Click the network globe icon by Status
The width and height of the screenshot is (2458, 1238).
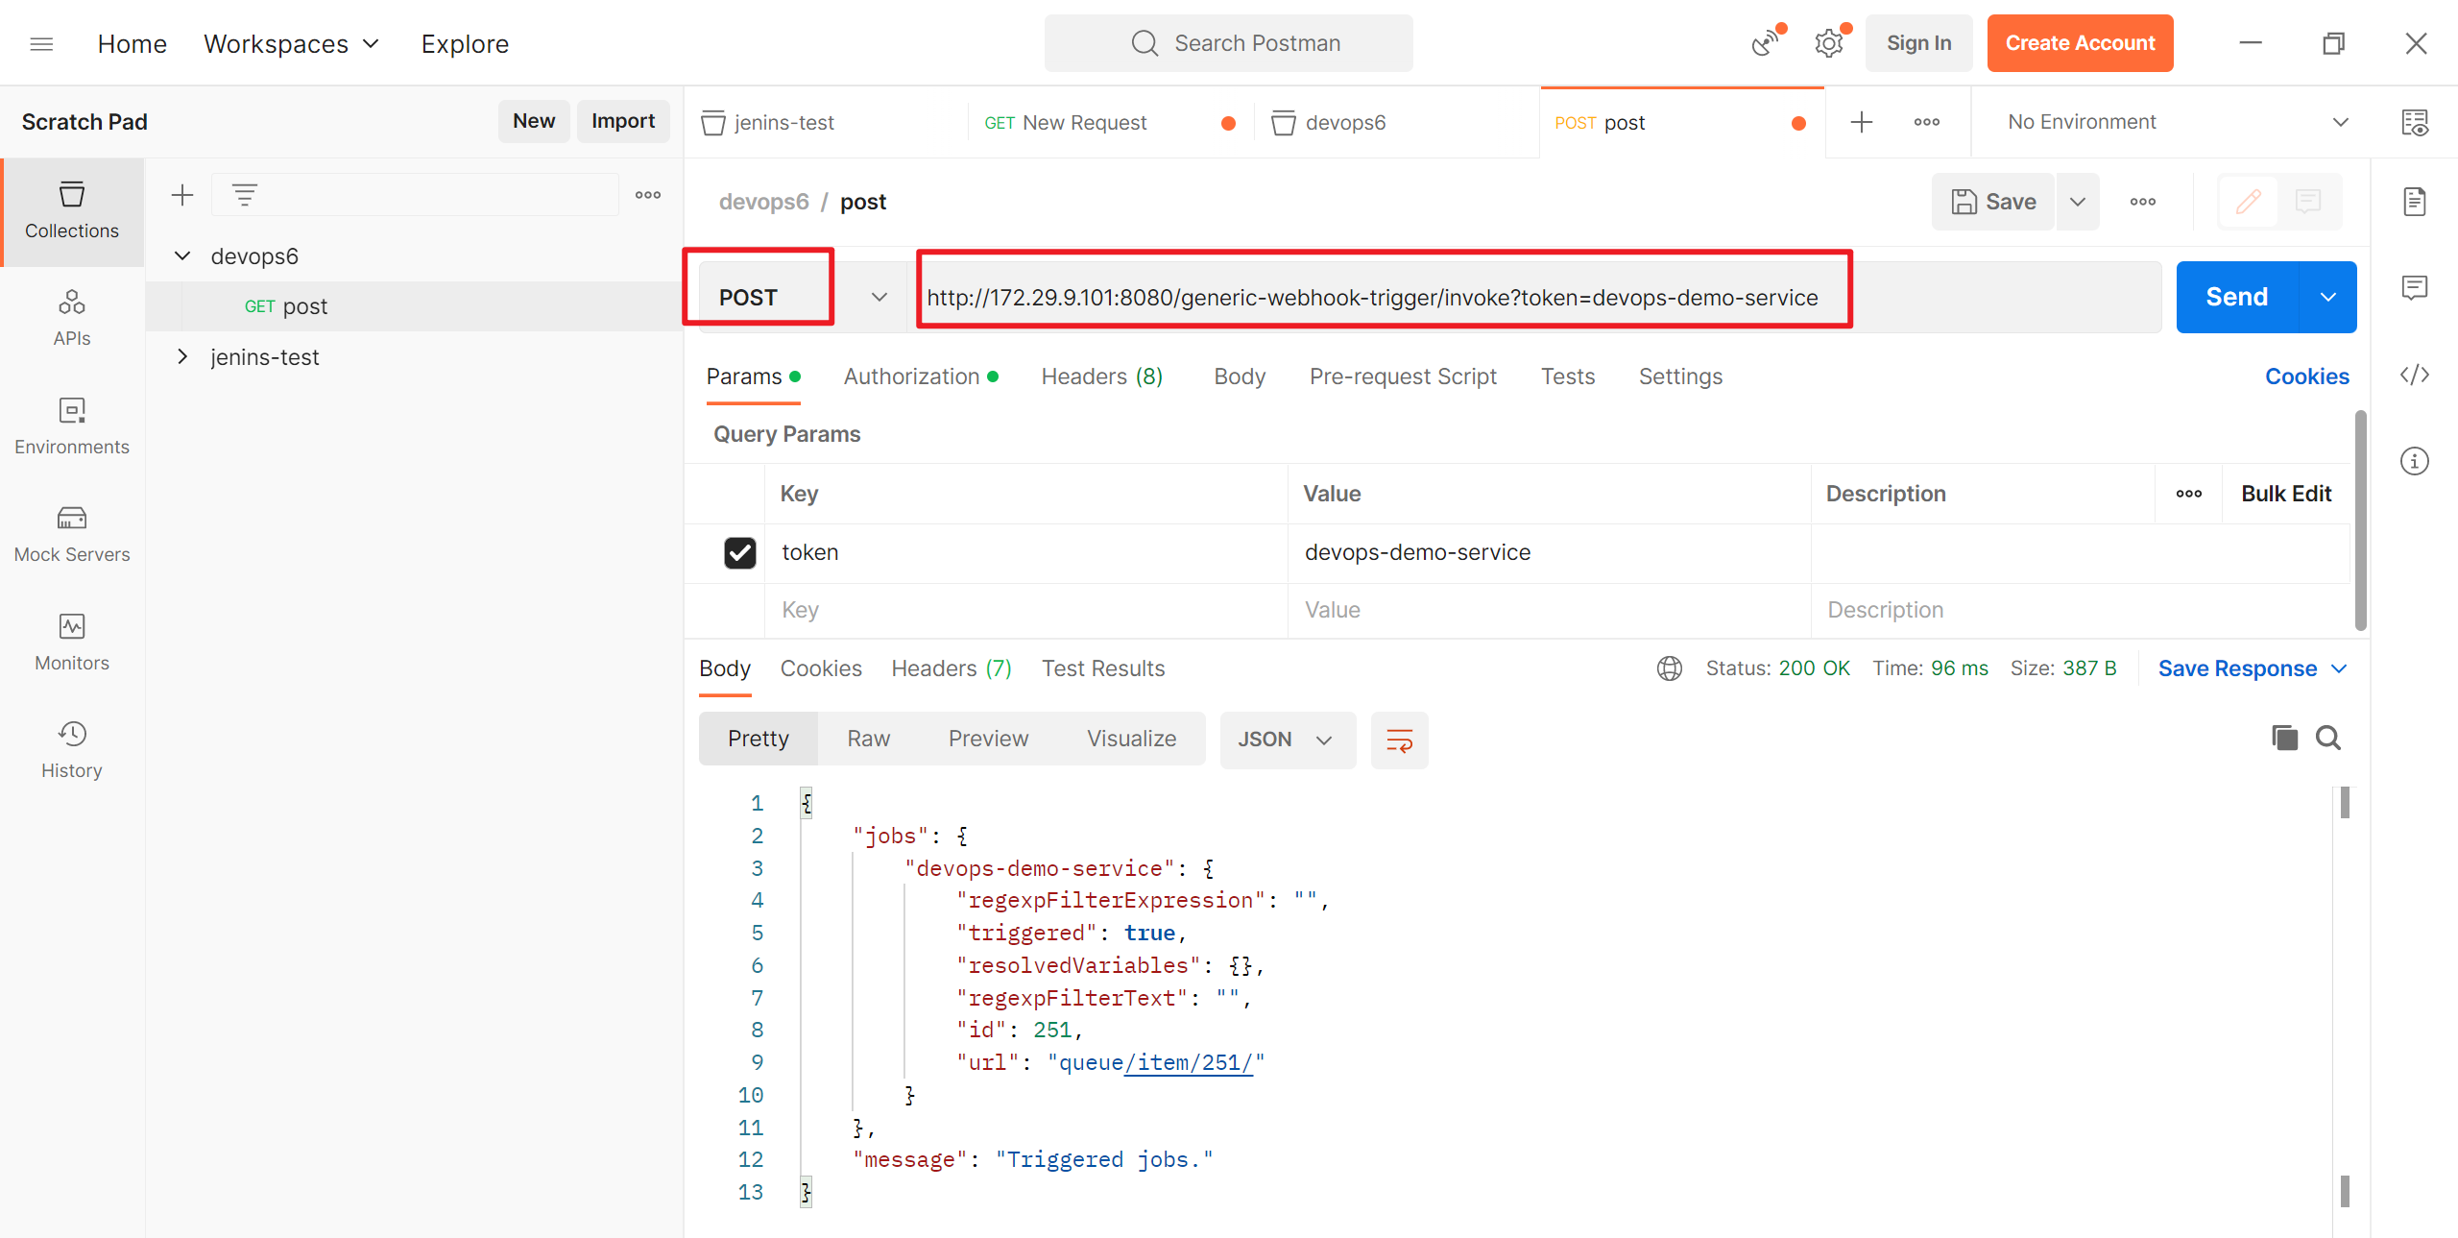(1670, 668)
